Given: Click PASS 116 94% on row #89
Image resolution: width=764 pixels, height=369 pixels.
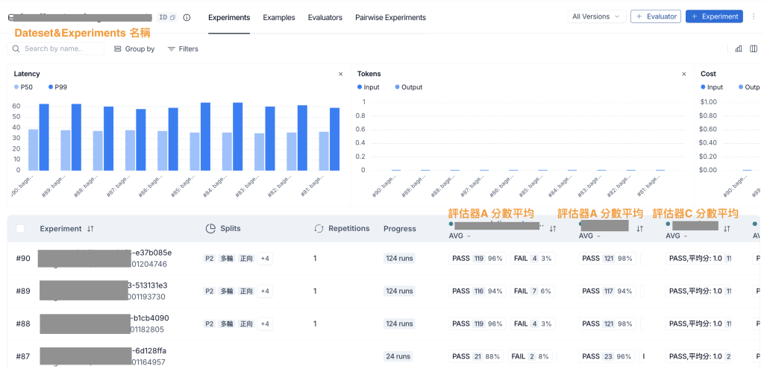Looking at the screenshot, I should click(477, 291).
